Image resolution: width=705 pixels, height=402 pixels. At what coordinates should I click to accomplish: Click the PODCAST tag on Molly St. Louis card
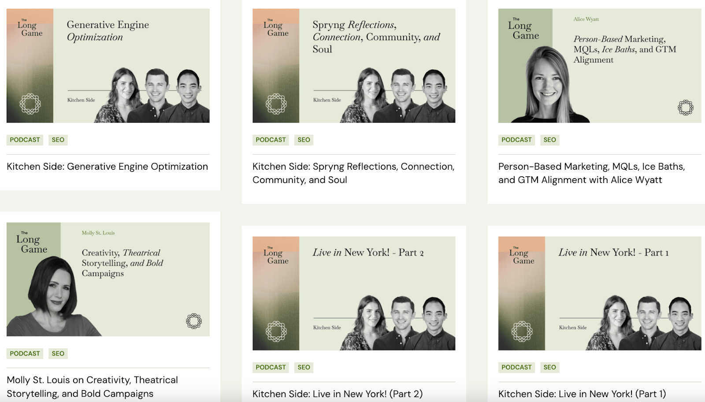click(x=24, y=353)
